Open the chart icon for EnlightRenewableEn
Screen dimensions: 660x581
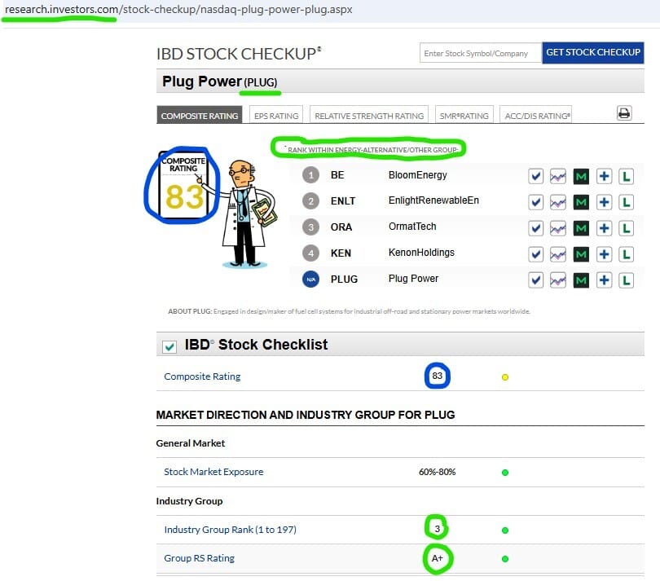pos(557,203)
